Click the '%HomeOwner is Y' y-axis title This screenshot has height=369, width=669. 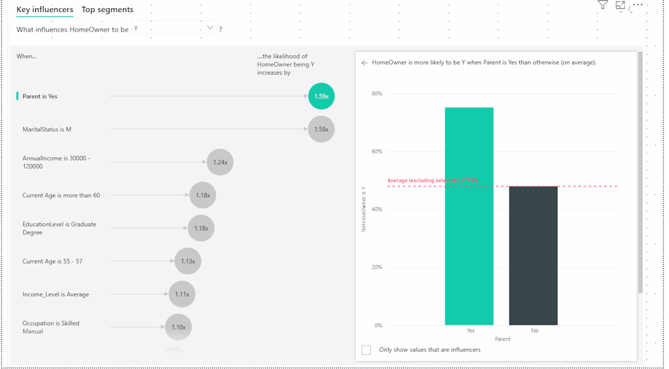(x=364, y=209)
